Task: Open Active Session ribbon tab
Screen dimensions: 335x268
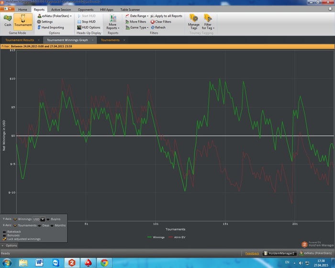Action: (x=61, y=10)
